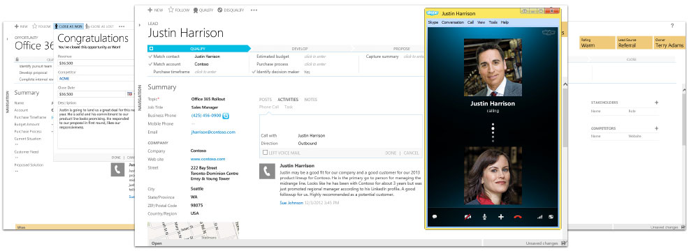Open the Call menu in Skype
This screenshot has height=251, width=689.
point(470,22)
